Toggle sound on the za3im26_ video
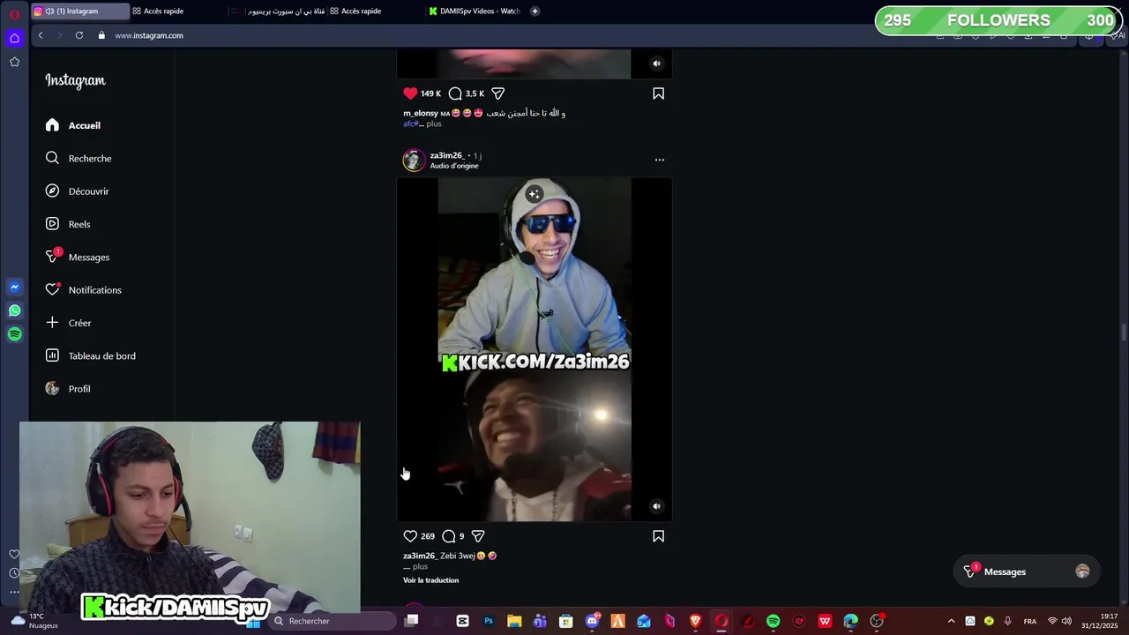The width and height of the screenshot is (1129, 635). (x=656, y=506)
